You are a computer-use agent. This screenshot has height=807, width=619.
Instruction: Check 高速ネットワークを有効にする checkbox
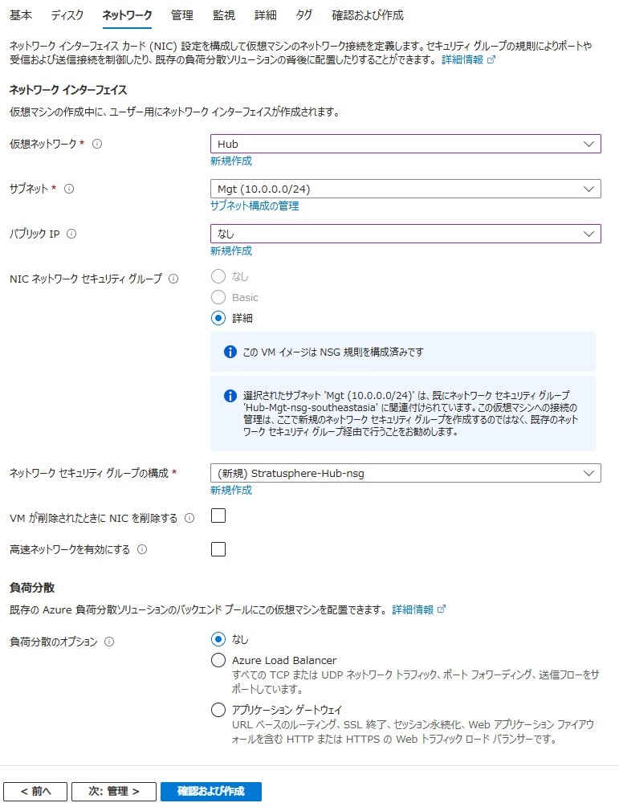pyautogui.click(x=218, y=549)
